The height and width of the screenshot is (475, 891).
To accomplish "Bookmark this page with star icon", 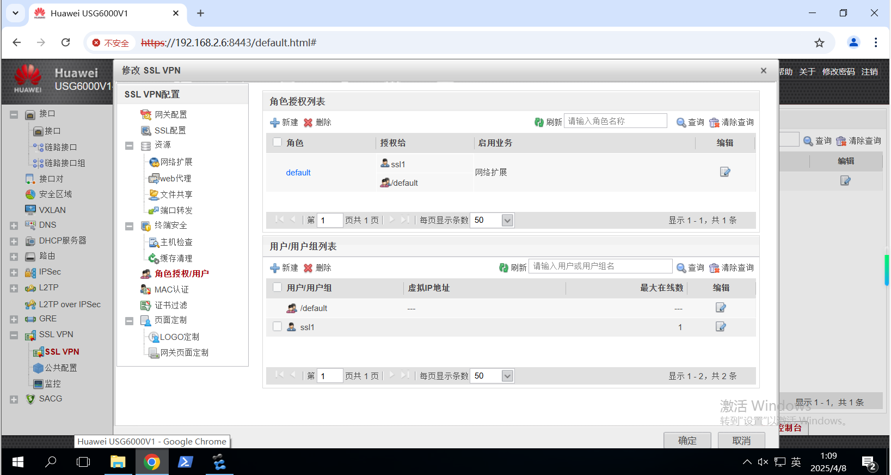I will coord(819,42).
